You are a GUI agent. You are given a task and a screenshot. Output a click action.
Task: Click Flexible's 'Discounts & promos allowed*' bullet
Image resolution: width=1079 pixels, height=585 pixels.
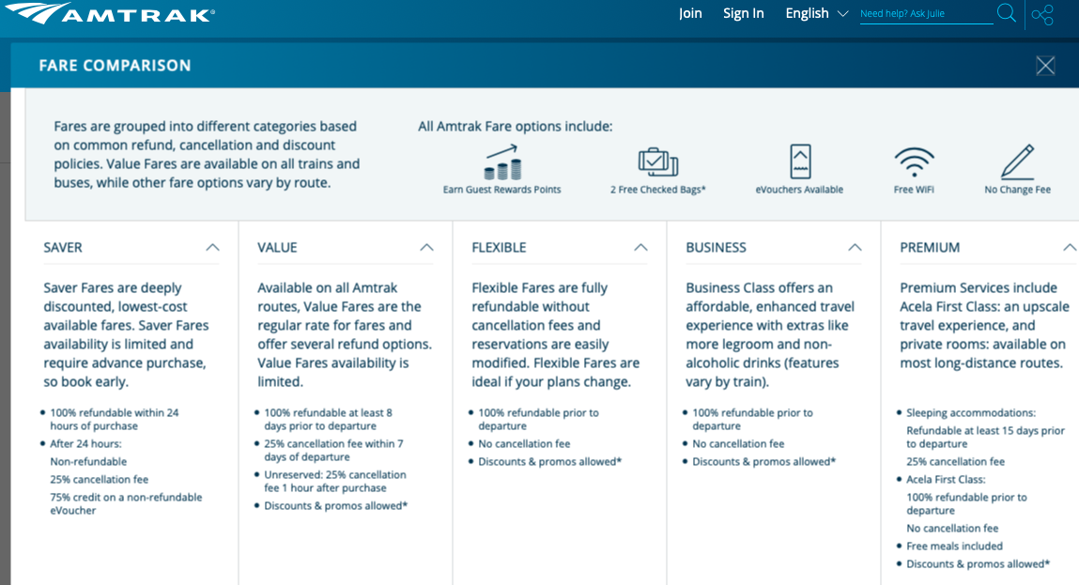[x=549, y=462]
